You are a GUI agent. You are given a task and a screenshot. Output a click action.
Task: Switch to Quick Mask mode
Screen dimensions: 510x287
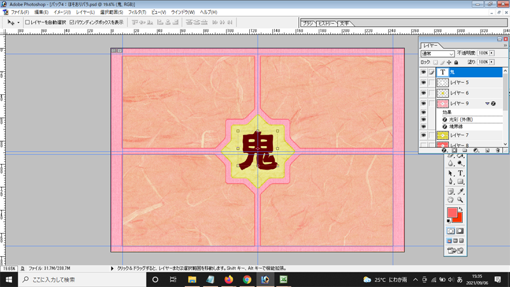click(460, 231)
